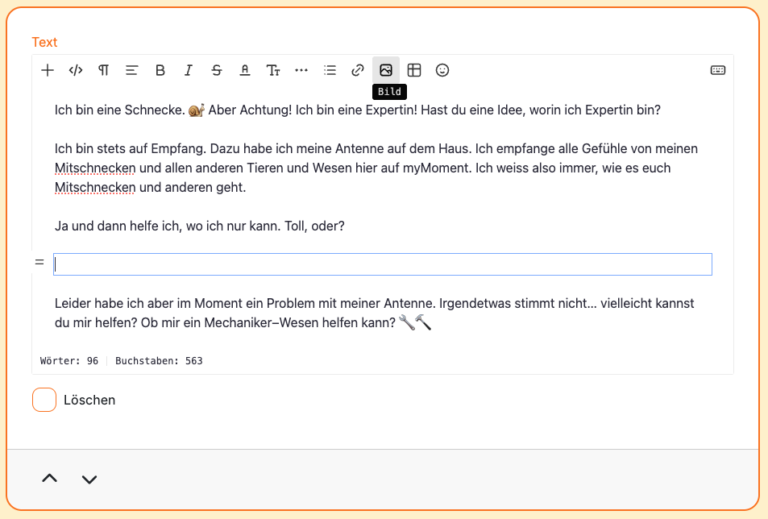Open the emoji picker smiley icon
This screenshot has height=519, width=768.
pos(442,70)
